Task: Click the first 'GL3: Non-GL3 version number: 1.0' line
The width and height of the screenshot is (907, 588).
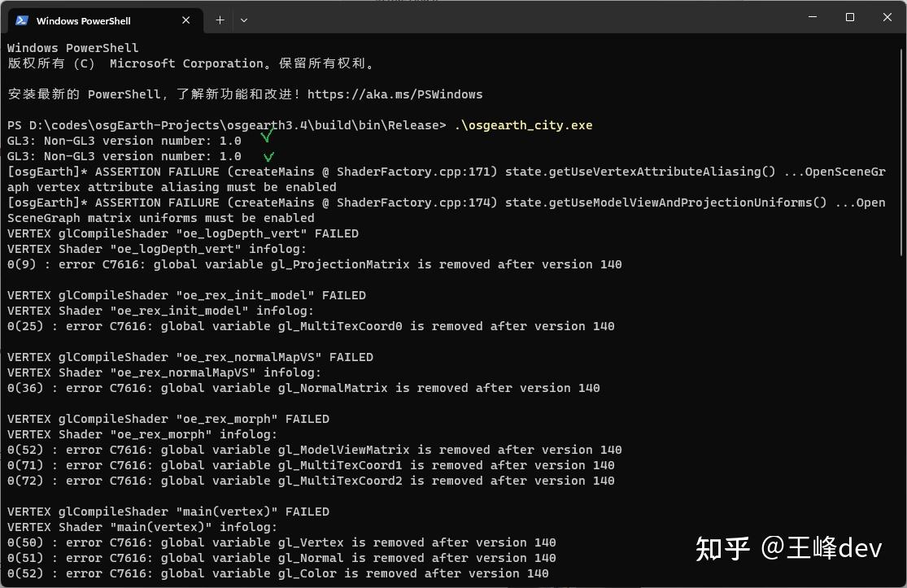Action: click(x=124, y=141)
